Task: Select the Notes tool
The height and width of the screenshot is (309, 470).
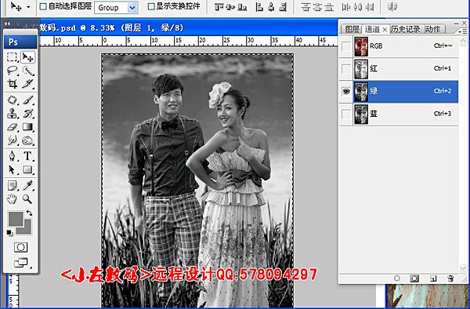Action: [12, 186]
